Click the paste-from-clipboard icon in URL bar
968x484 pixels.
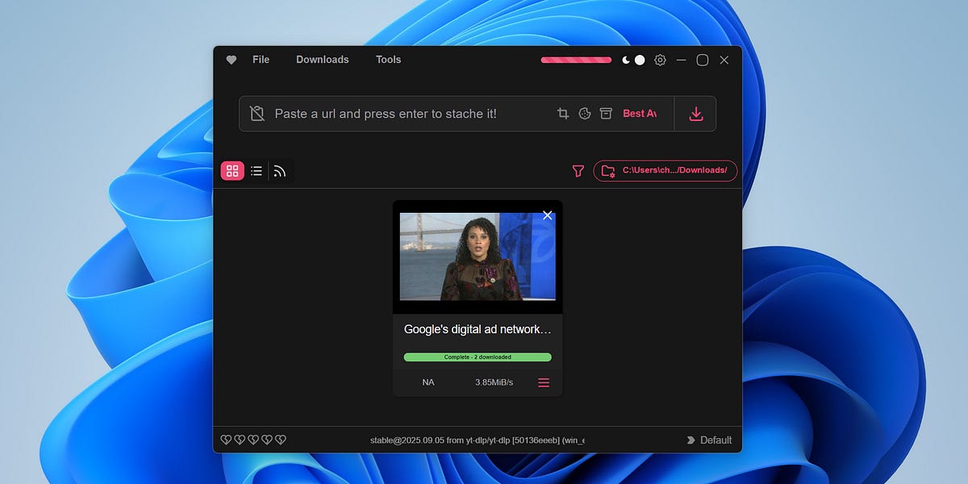point(257,114)
